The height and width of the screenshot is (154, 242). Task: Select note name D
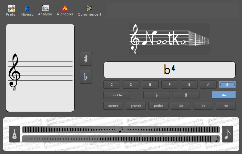131,84
